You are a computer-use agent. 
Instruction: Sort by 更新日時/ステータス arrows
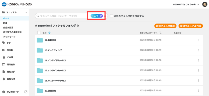coord(160,33)
